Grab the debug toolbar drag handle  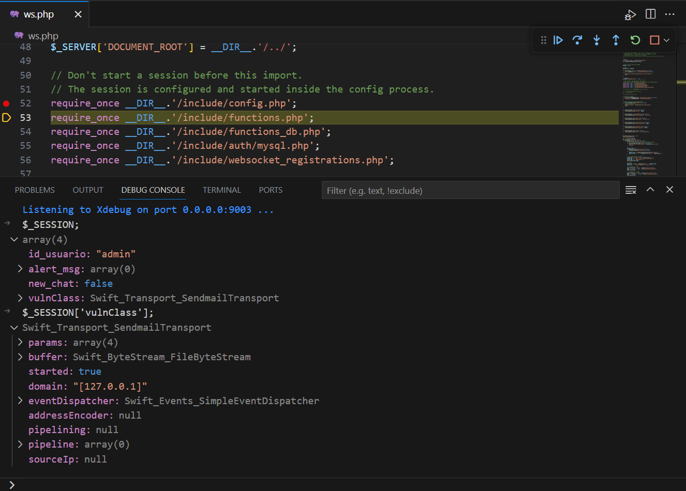(x=543, y=40)
